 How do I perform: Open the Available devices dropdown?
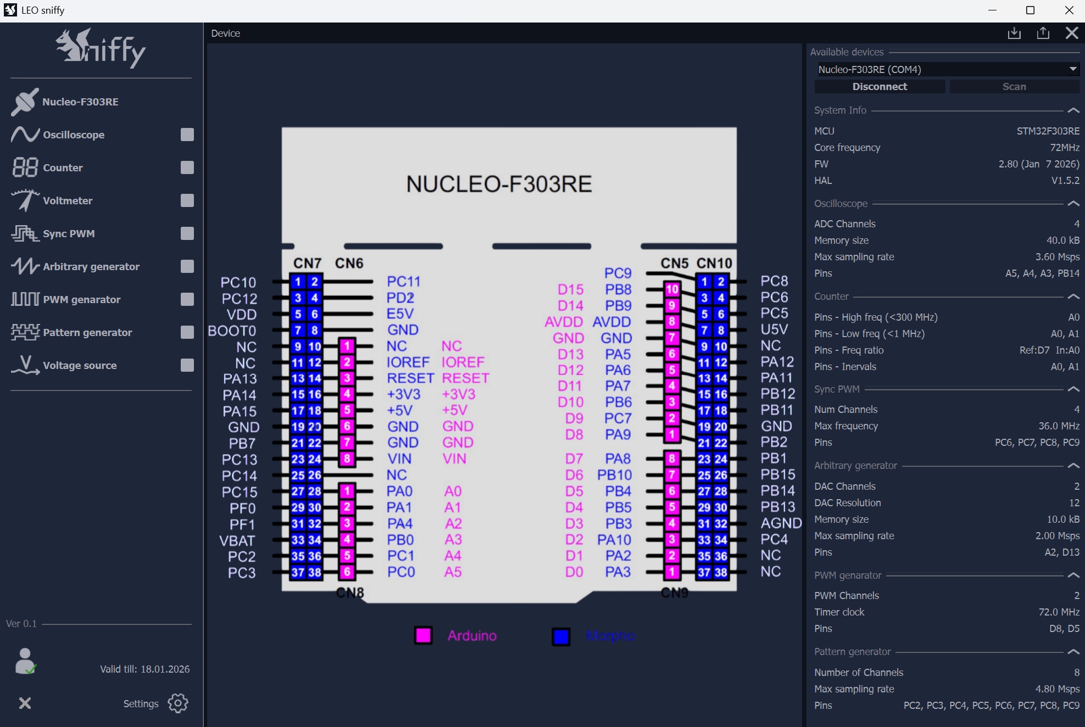[x=1072, y=69]
